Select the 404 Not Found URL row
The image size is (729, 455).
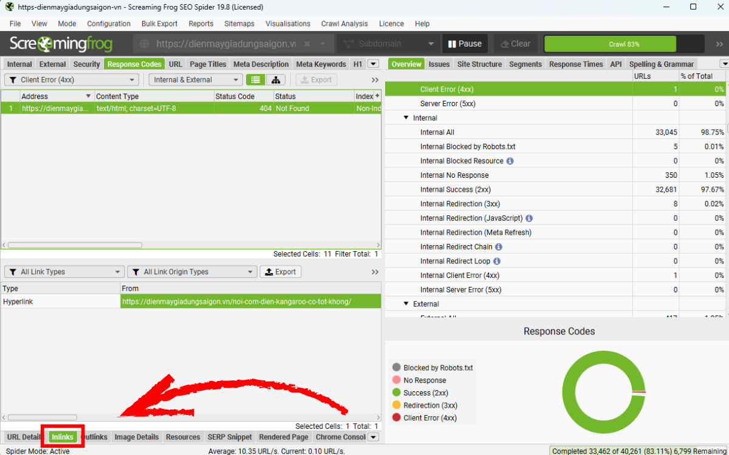(182, 109)
